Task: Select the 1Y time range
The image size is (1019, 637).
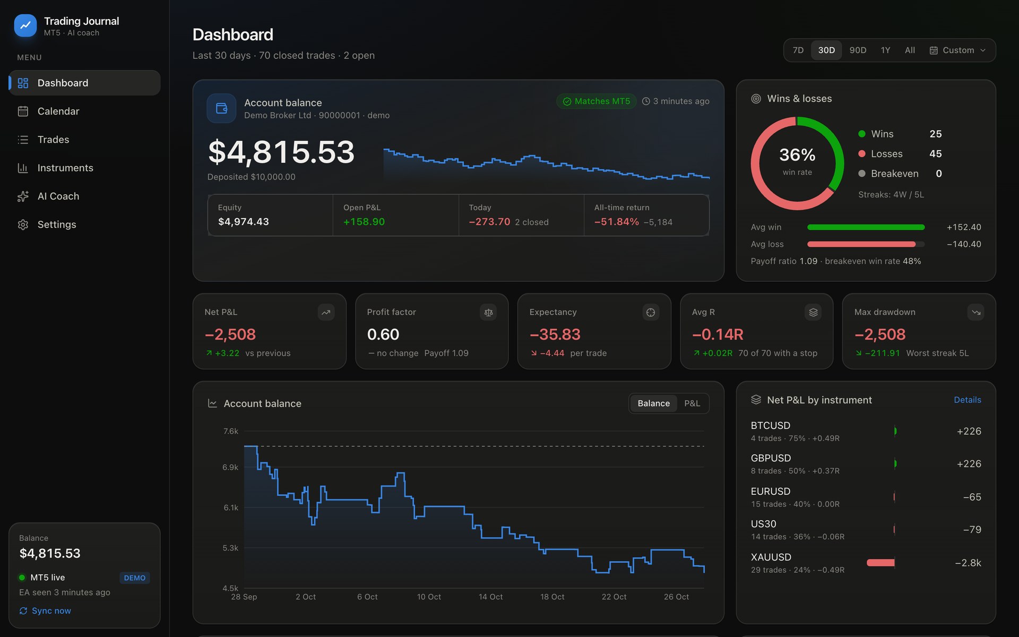Action: [x=885, y=50]
